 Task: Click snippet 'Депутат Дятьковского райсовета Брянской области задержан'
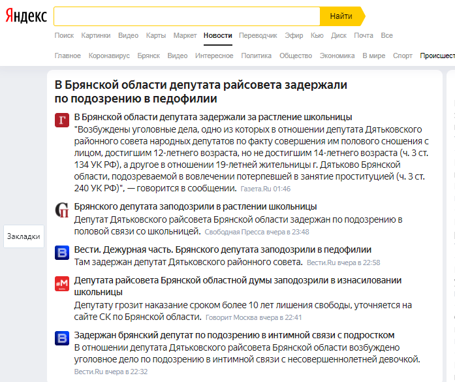(238, 225)
